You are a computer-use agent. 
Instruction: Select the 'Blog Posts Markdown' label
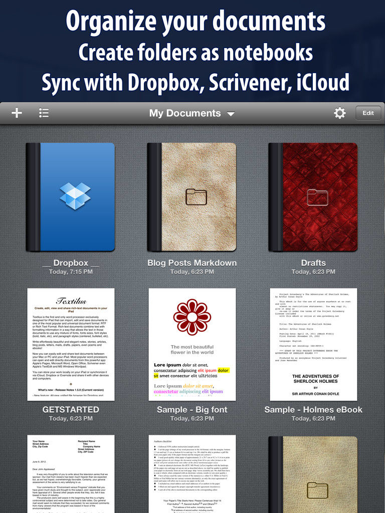point(192,263)
